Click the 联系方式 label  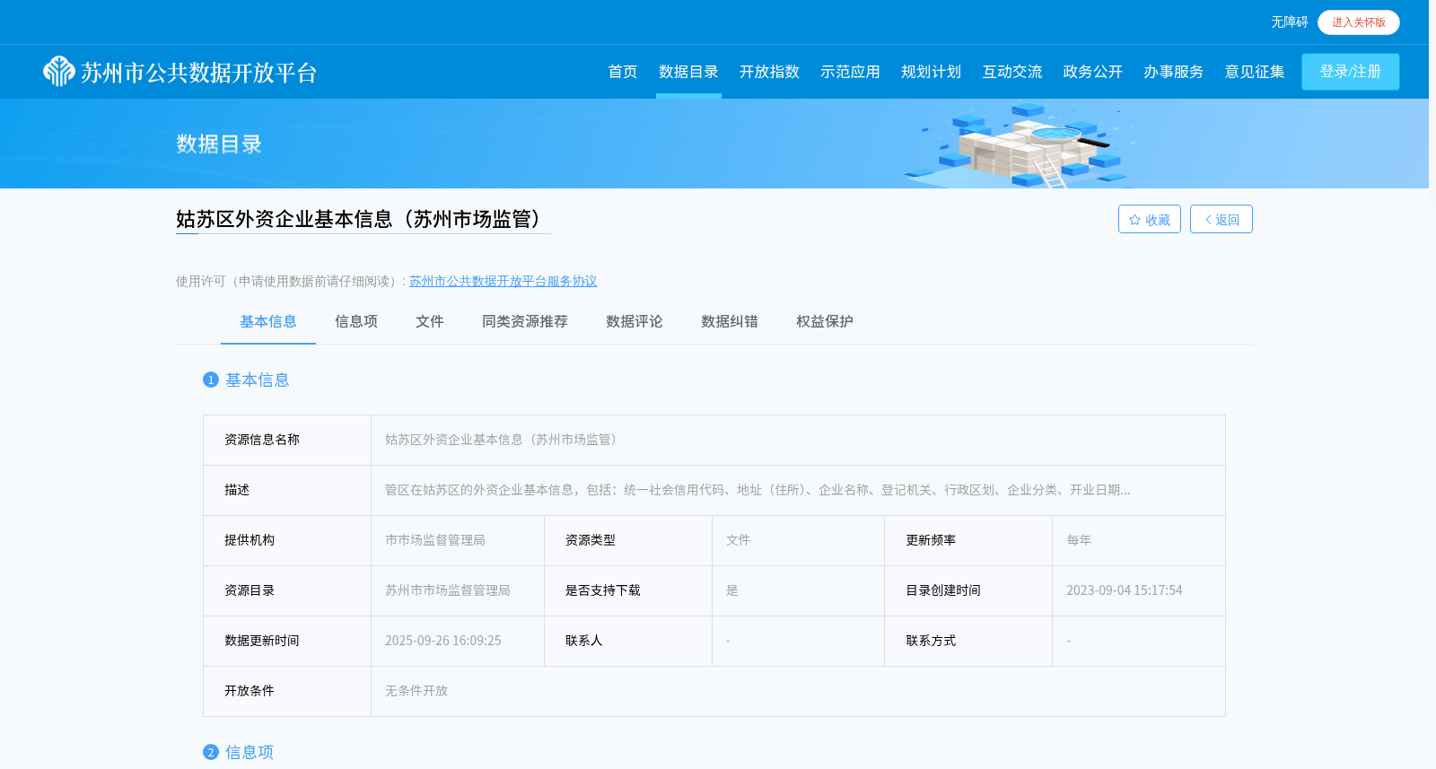[x=931, y=641]
